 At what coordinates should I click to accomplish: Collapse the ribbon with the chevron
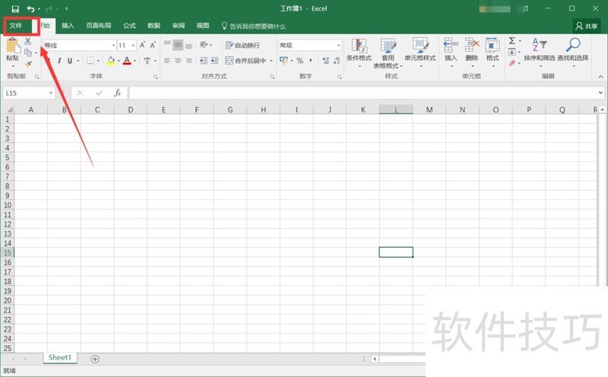tap(600, 77)
